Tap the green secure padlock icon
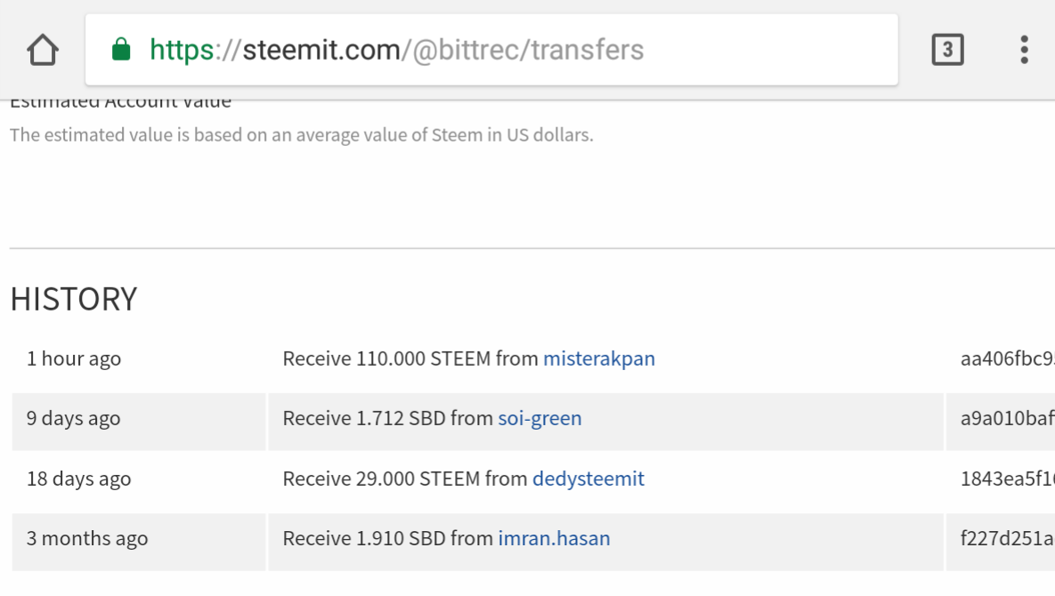Image resolution: width=1055 pixels, height=596 pixels. click(121, 49)
